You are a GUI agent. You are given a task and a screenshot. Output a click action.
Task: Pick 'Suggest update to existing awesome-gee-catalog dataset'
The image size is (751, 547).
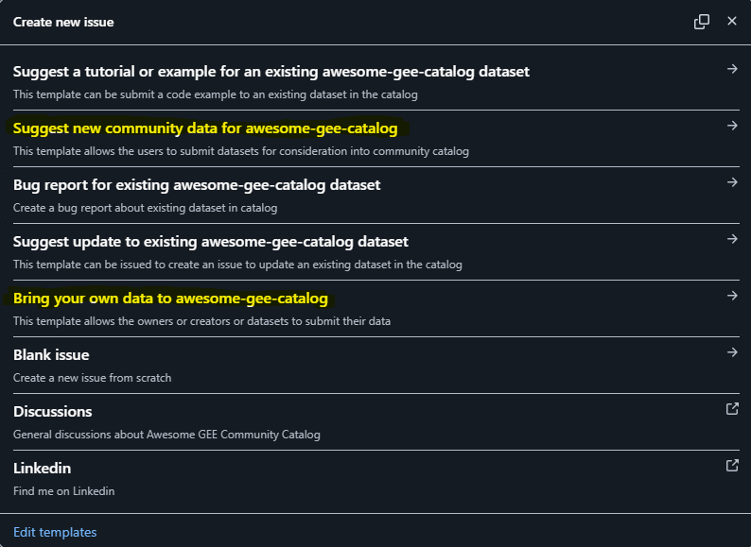click(211, 242)
